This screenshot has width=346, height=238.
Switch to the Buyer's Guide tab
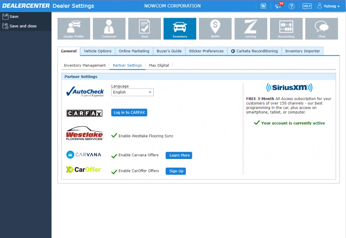(169, 51)
